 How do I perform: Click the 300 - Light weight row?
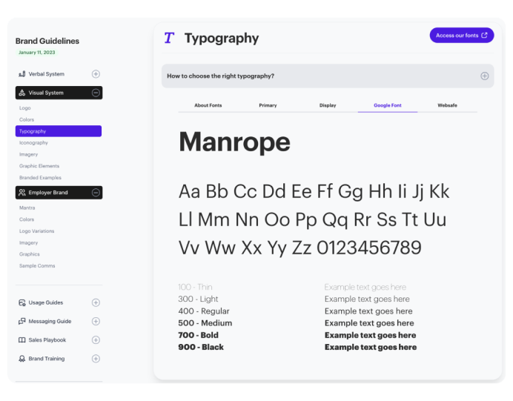(198, 299)
